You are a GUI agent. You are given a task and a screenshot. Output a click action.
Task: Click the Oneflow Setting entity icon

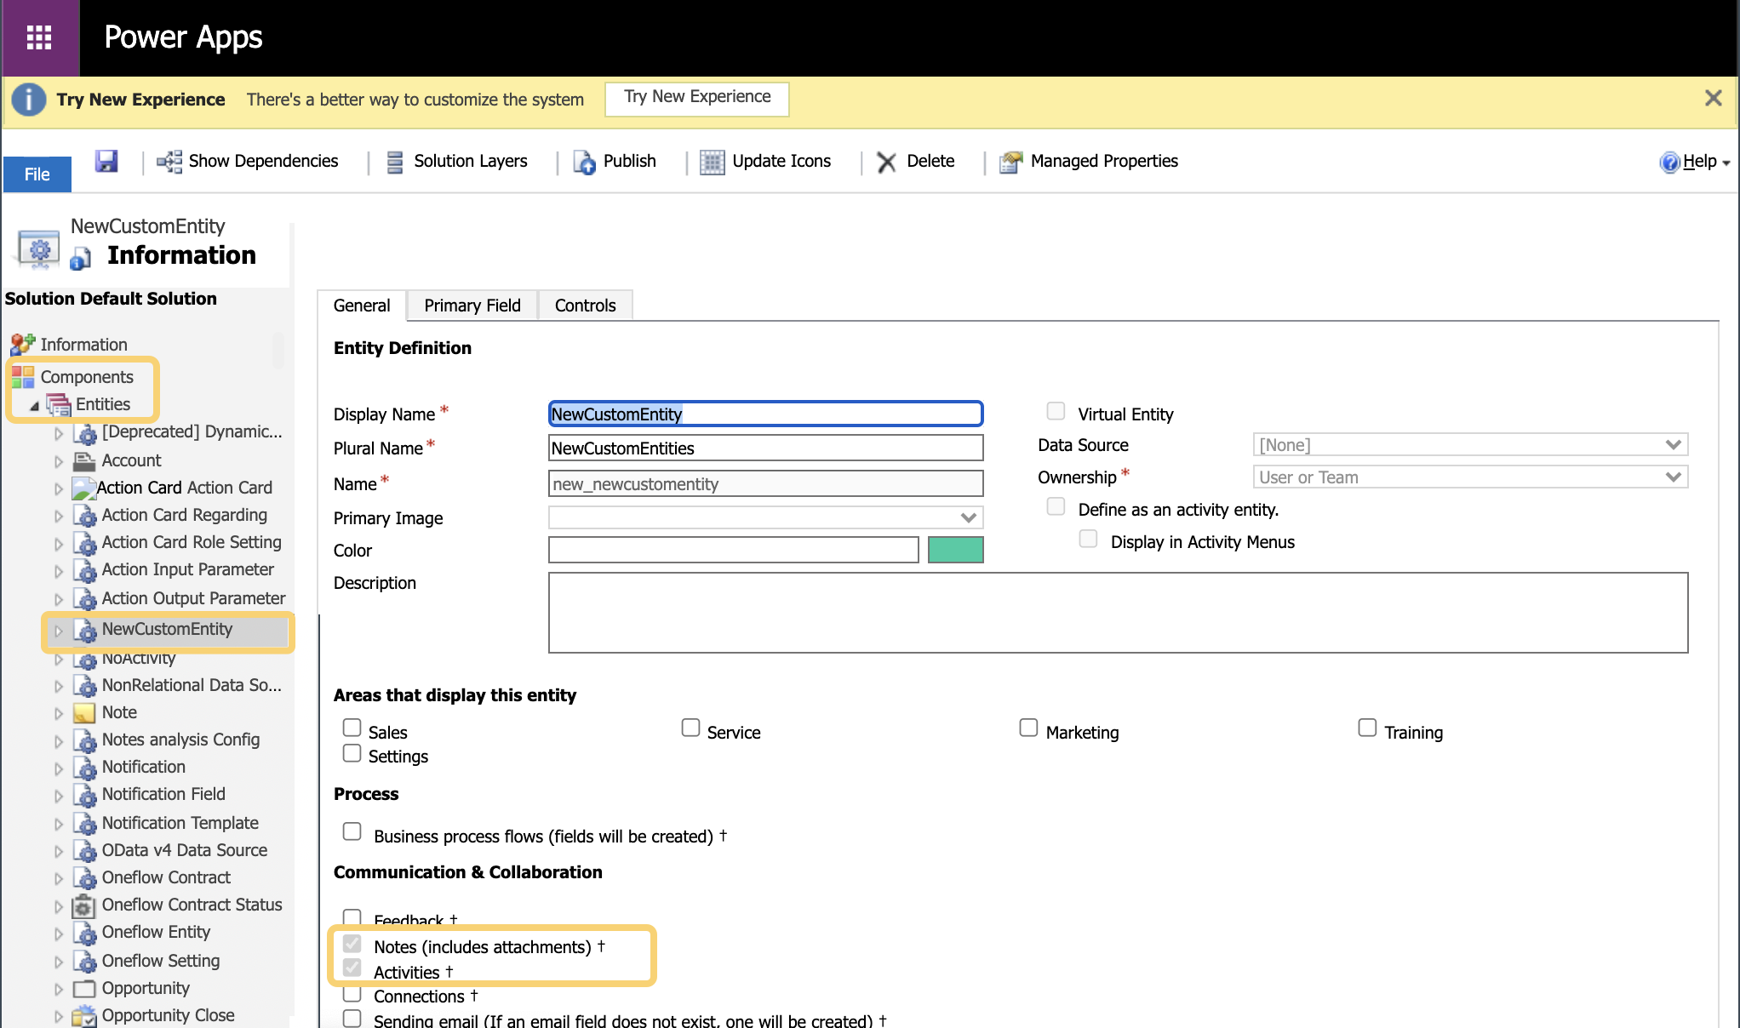(x=85, y=962)
